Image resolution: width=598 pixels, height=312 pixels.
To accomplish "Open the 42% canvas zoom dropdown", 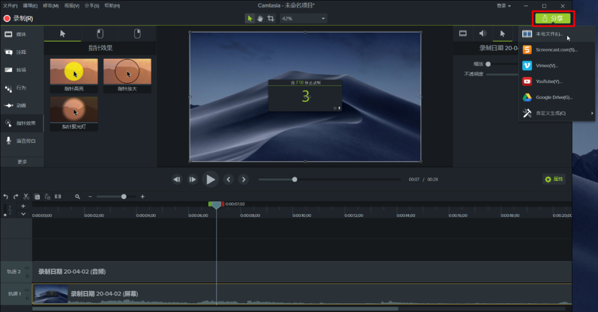I will [303, 18].
